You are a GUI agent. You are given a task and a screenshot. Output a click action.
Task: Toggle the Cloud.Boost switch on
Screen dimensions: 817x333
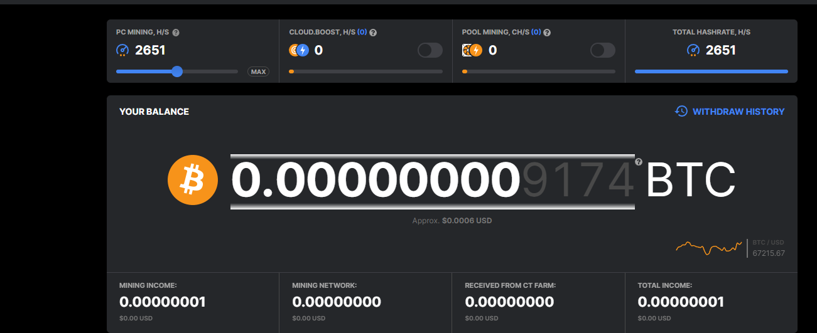click(x=430, y=50)
